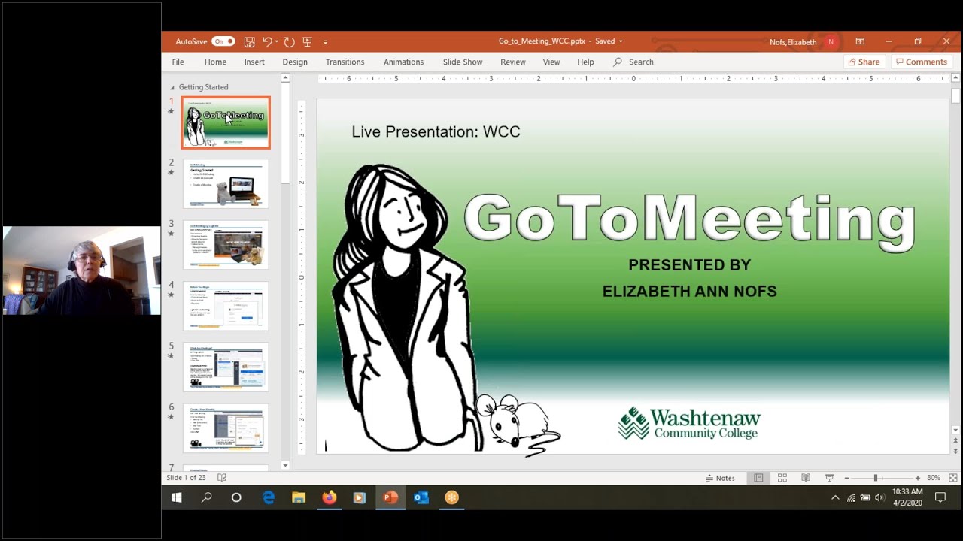
Task: Toggle the Notes pane button
Action: point(720,478)
